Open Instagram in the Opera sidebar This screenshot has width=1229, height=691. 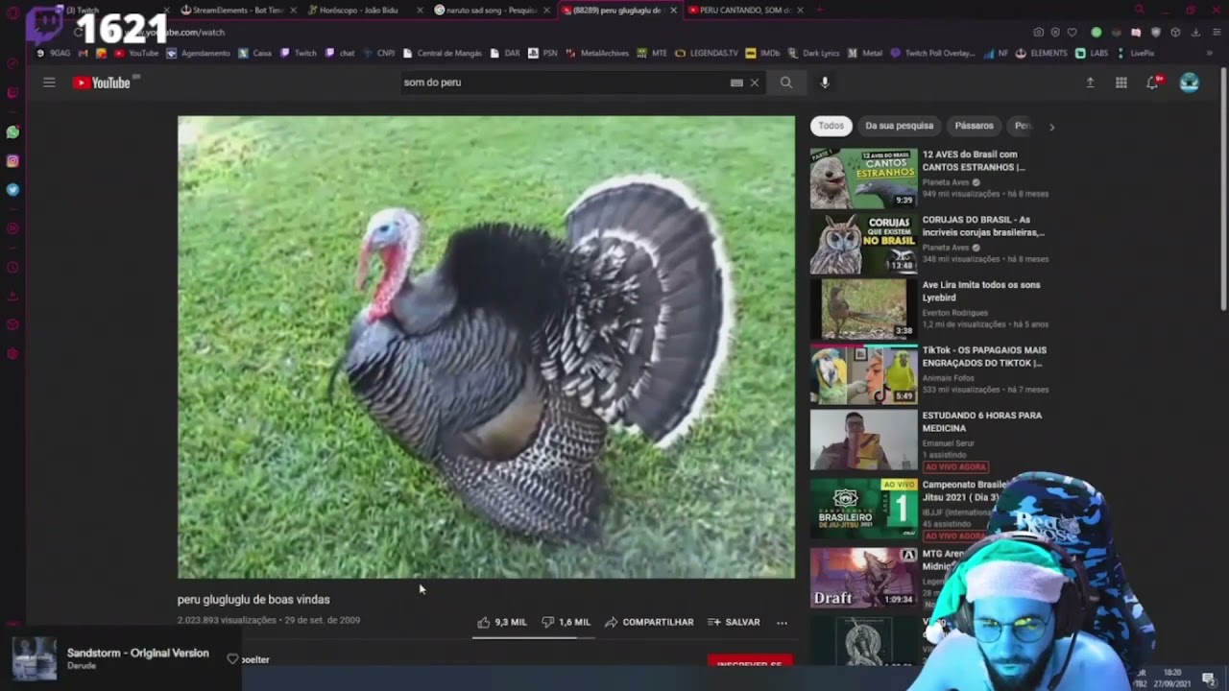click(12, 161)
